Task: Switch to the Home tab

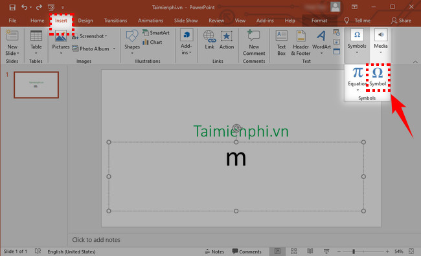Action: tap(38, 21)
